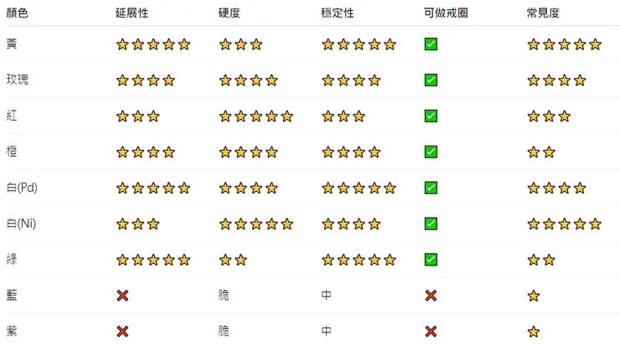Screen dimensions: 620x350
Task: Click the 顏色 column header
Action: pos(17,13)
